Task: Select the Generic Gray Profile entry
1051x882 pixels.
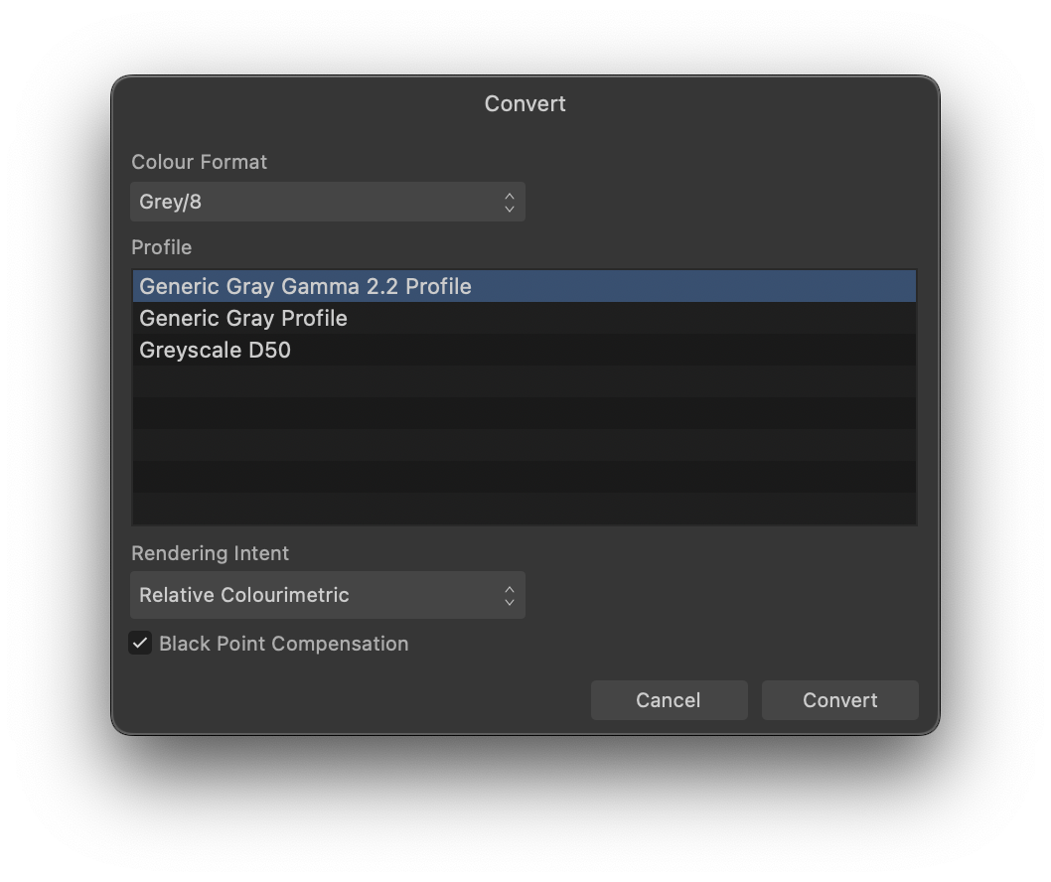Action: (x=525, y=319)
